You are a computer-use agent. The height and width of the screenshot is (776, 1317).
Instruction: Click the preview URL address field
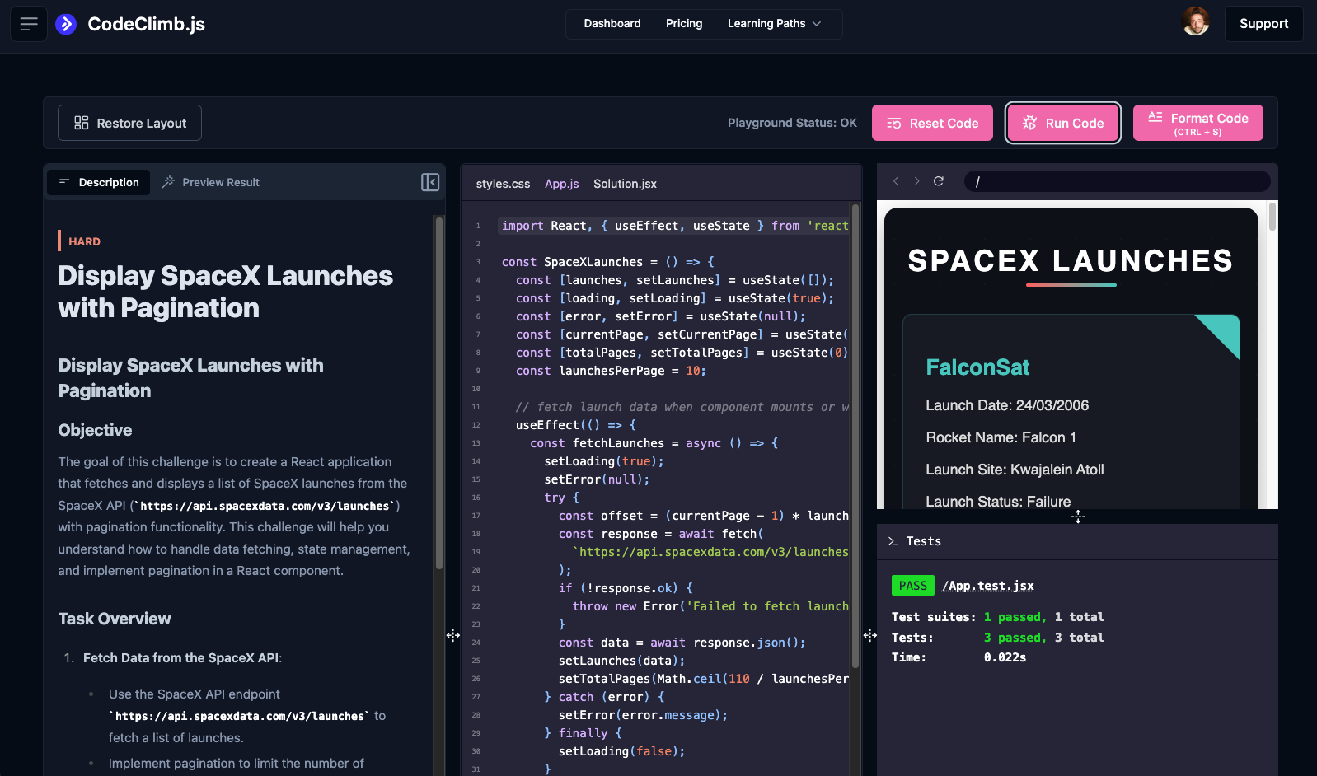(1117, 181)
